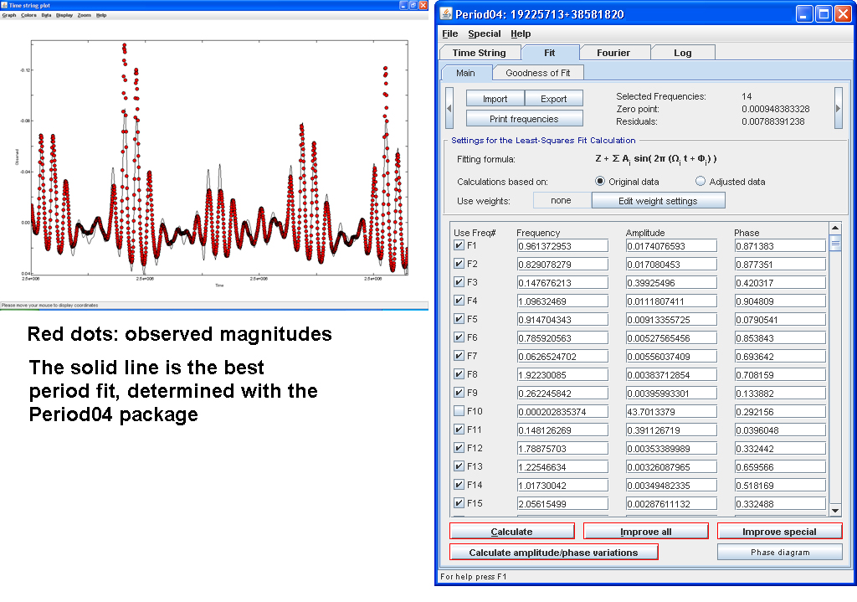The height and width of the screenshot is (602, 857).
Task: Open the Special menu in Period04
Action: pyautogui.click(x=485, y=33)
